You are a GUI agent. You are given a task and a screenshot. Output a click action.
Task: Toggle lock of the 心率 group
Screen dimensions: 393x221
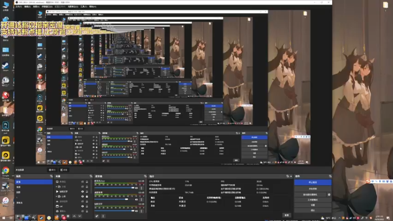coord(87,196)
